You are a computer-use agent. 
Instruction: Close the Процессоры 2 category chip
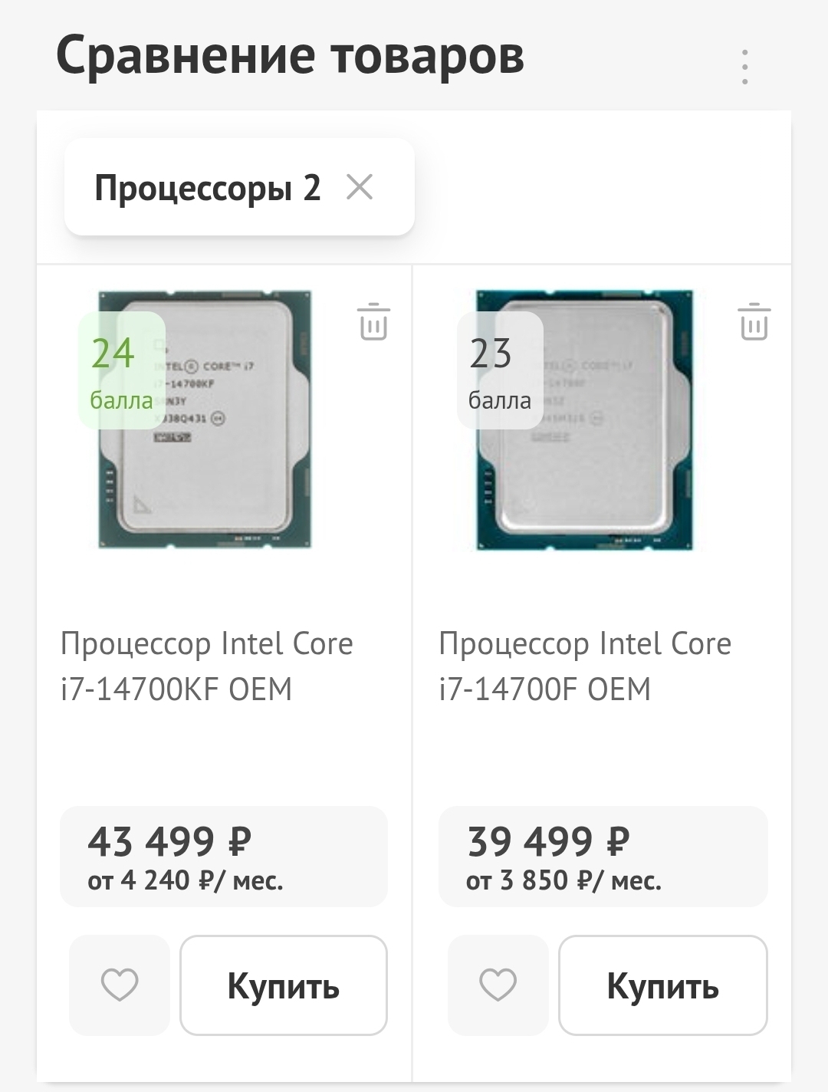(360, 186)
